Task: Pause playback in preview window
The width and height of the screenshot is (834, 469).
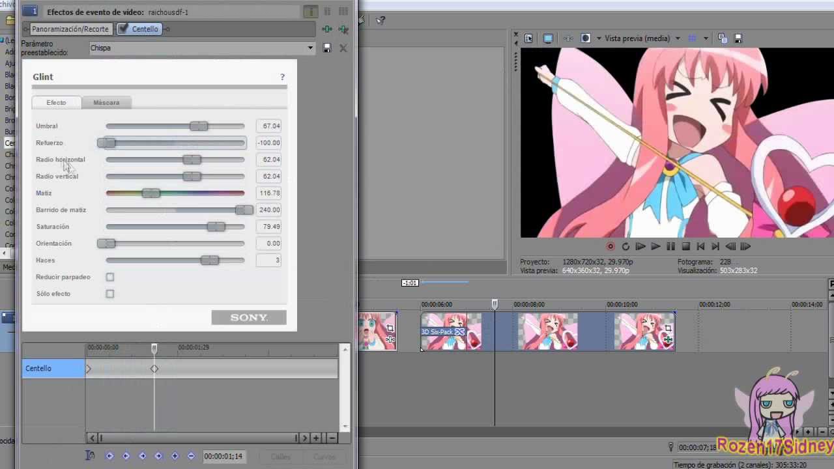Action: click(670, 246)
